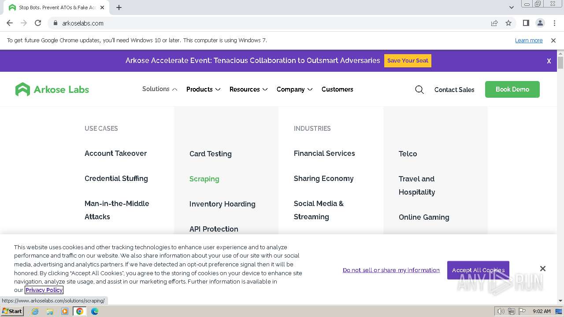Viewport: 564px width, 317px height.
Task: Reload the page in Chrome
Action: click(x=38, y=23)
